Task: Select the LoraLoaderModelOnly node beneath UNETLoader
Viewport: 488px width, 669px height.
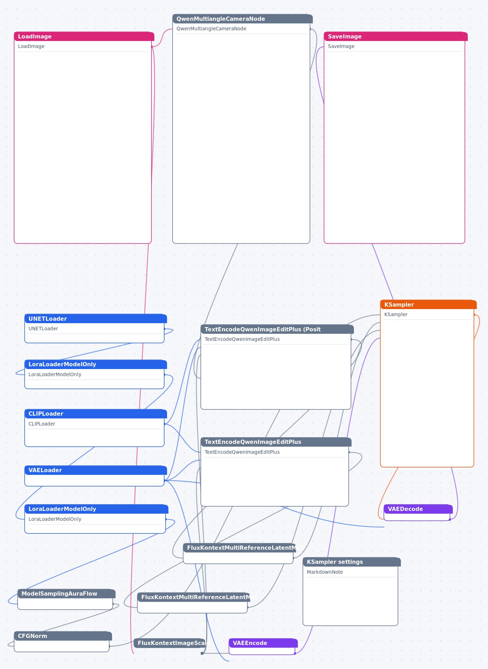Action: (95, 364)
